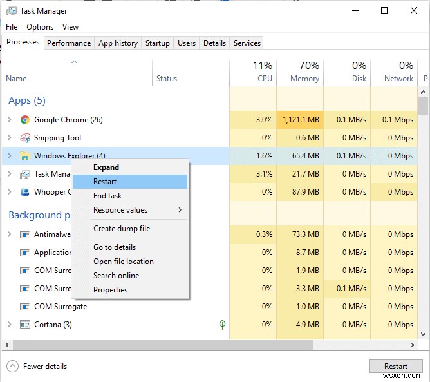Switch to the Performance tab

coord(69,43)
